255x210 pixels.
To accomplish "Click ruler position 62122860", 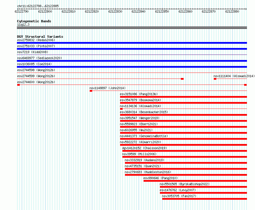I will click(x=186, y=11).
